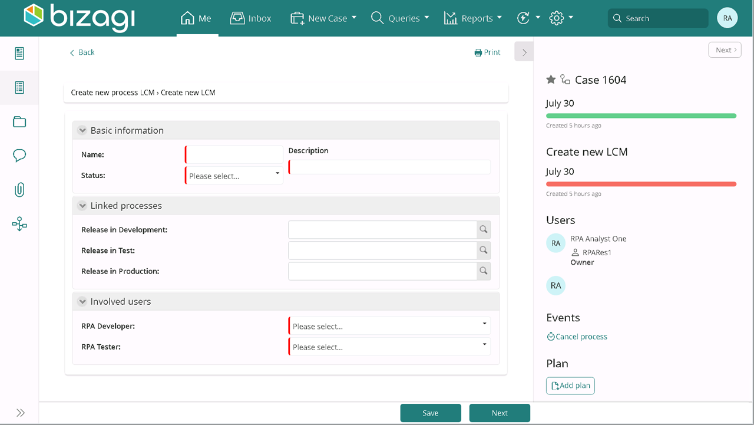
Task: Click the RPA Analyst One avatar
Action: [556, 243]
